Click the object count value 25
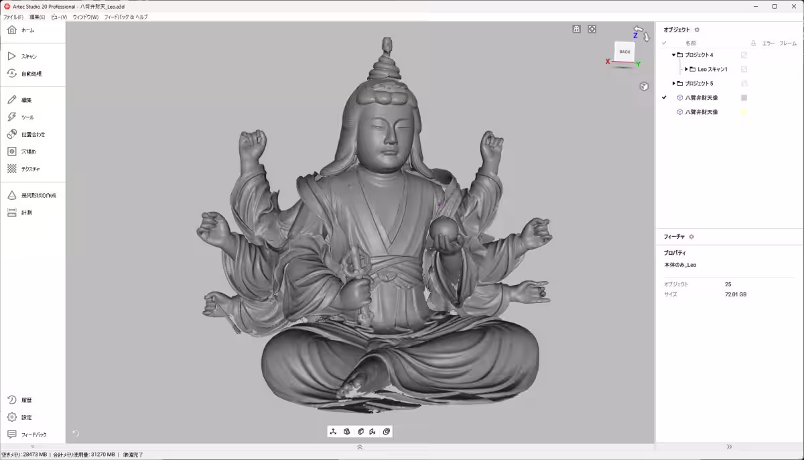 point(728,284)
